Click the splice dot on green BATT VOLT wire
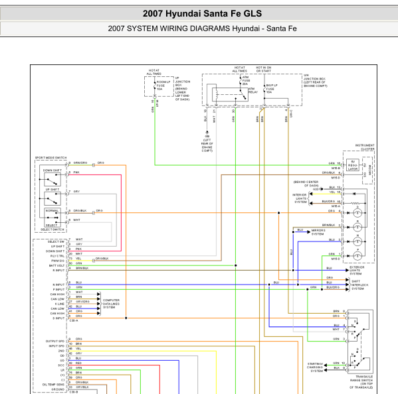 pyautogui.click(x=236, y=265)
